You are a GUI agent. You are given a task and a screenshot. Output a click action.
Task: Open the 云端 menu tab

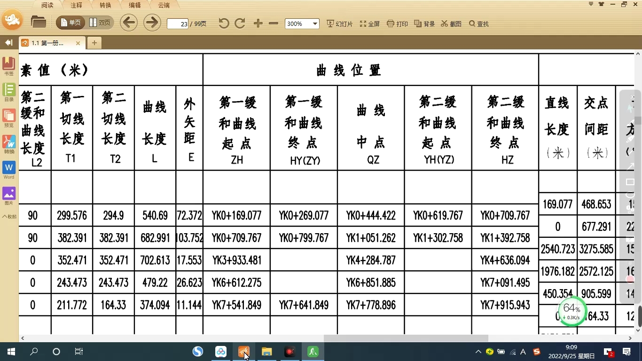(x=164, y=5)
